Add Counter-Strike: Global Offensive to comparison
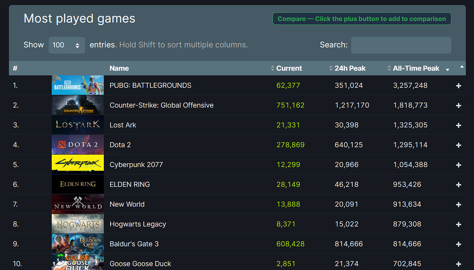474x270 pixels. [x=458, y=105]
